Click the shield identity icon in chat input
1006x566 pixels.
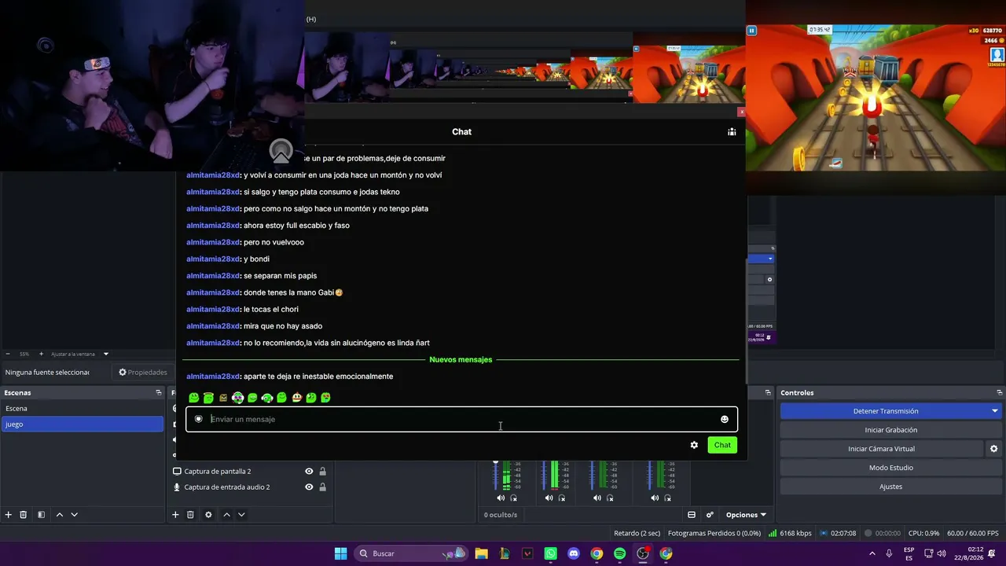[199, 419]
